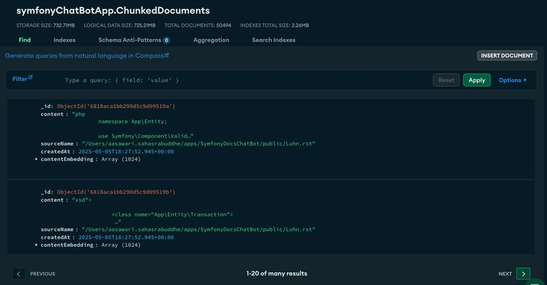This screenshot has width=547, height=285.
Task: Switch to the Indexes tab
Action: 64,40
